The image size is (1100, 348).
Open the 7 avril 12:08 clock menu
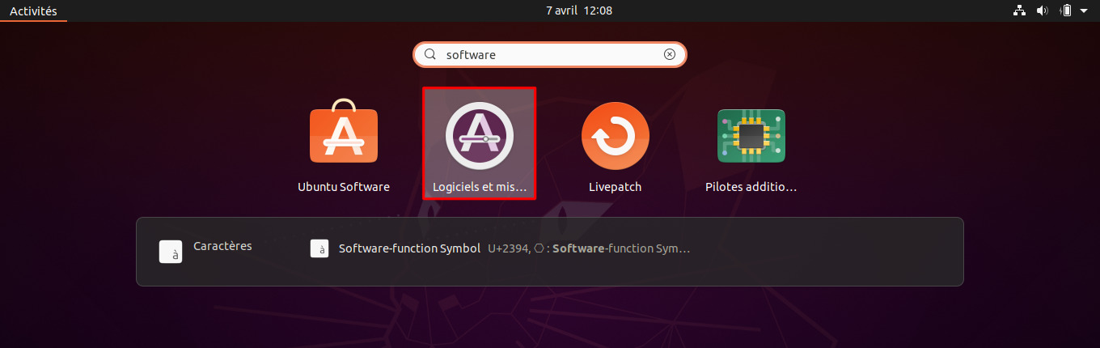(579, 11)
